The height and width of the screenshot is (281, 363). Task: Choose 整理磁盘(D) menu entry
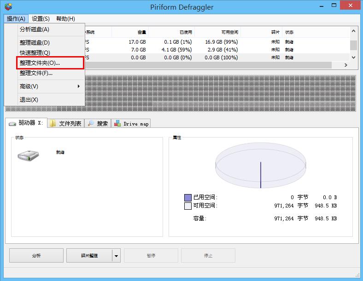point(51,43)
